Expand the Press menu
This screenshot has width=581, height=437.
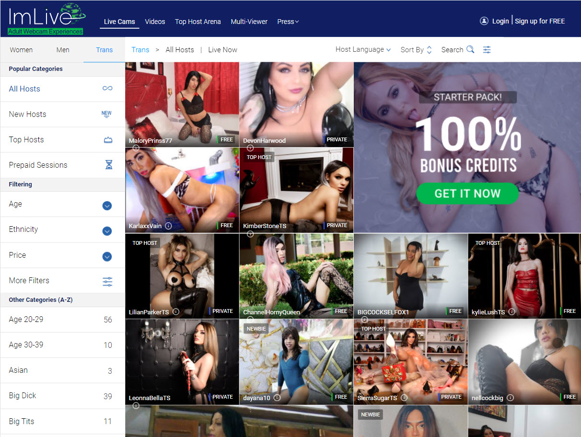click(x=288, y=22)
